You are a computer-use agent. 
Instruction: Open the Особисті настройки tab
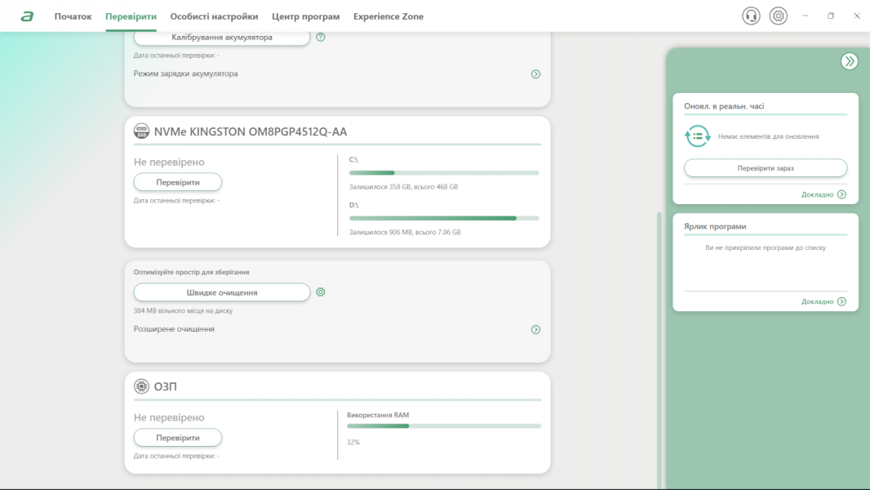point(214,16)
